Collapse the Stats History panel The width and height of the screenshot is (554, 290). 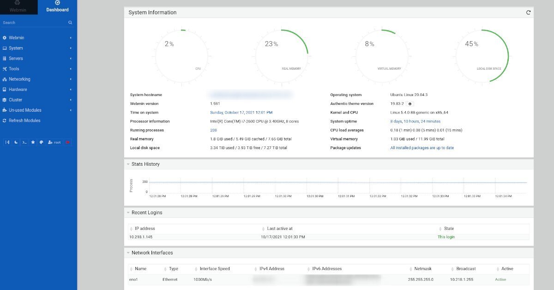(127, 164)
